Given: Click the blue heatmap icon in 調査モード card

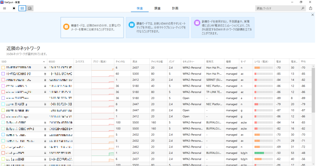Looking at the screenshot, I should click(x=132, y=25).
